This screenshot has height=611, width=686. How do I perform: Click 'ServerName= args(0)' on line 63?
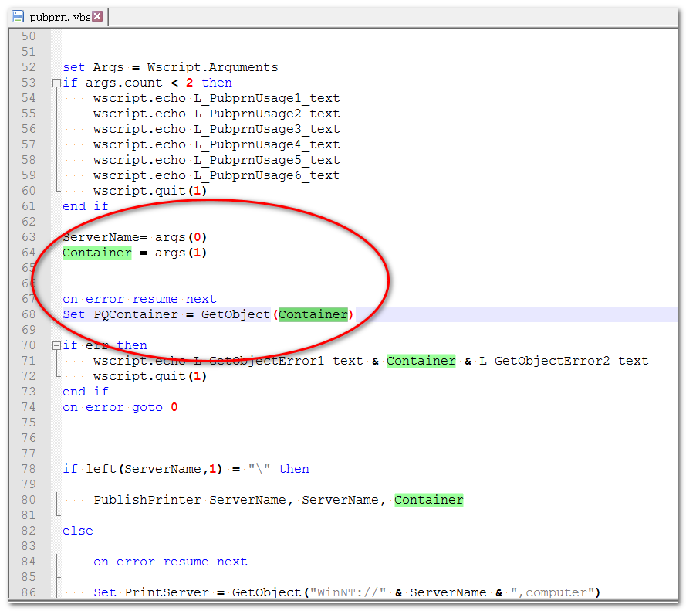[134, 237]
